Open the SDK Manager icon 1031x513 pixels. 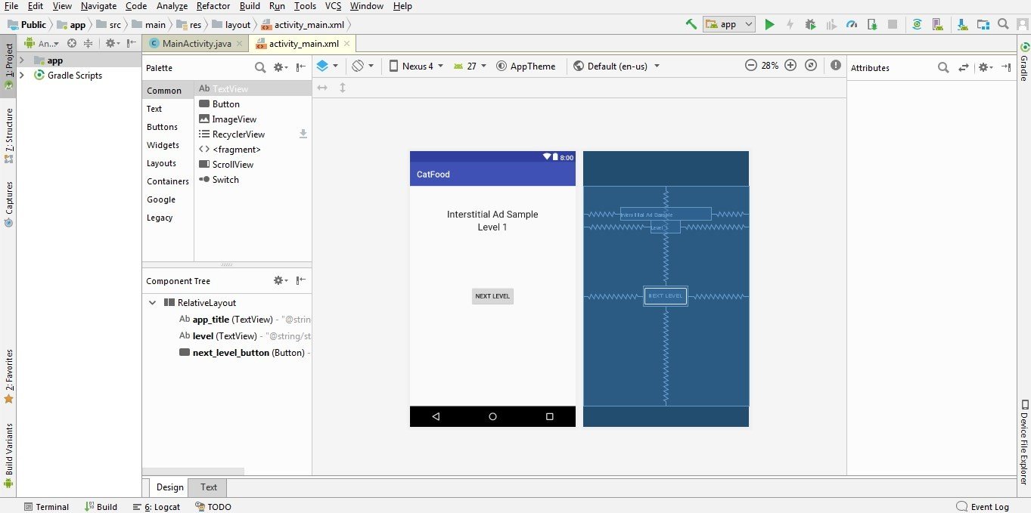[x=963, y=24]
